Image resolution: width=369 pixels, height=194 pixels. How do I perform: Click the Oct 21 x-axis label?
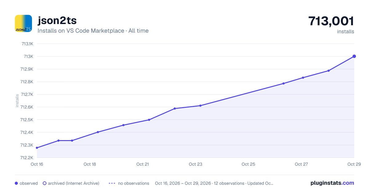[x=143, y=164]
